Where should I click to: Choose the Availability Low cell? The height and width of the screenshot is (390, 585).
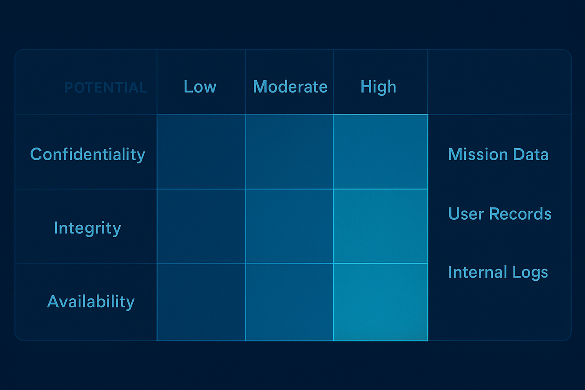point(201,302)
